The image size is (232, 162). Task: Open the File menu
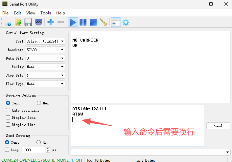click(5, 13)
